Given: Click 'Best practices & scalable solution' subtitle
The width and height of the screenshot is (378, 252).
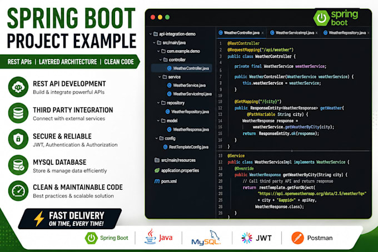Looking at the screenshot, I should pos(73,196).
